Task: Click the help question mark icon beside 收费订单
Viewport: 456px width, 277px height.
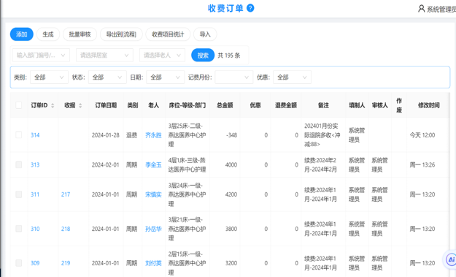Action: (x=250, y=8)
